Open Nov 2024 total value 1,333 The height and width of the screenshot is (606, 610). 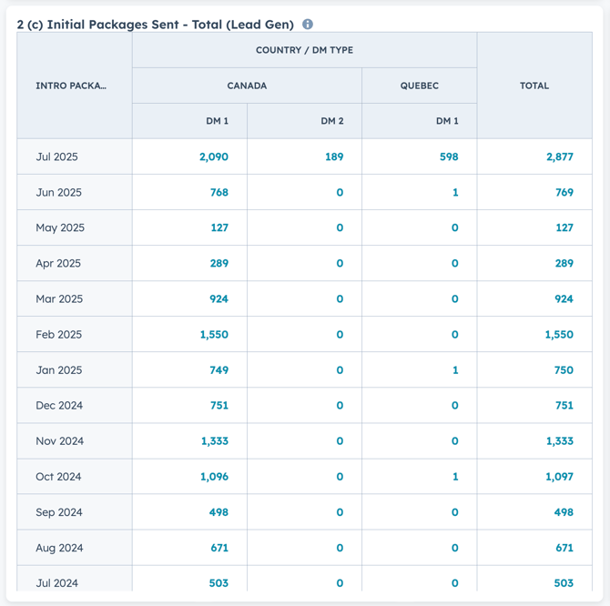559,441
